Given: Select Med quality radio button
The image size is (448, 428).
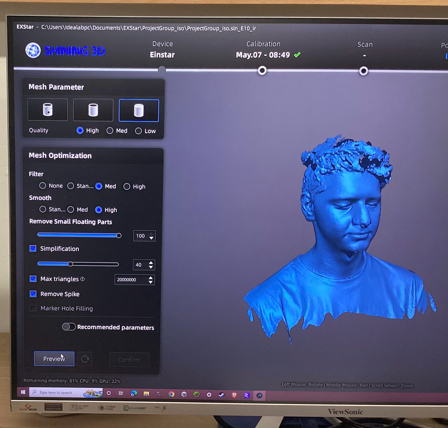Looking at the screenshot, I should pos(110,131).
